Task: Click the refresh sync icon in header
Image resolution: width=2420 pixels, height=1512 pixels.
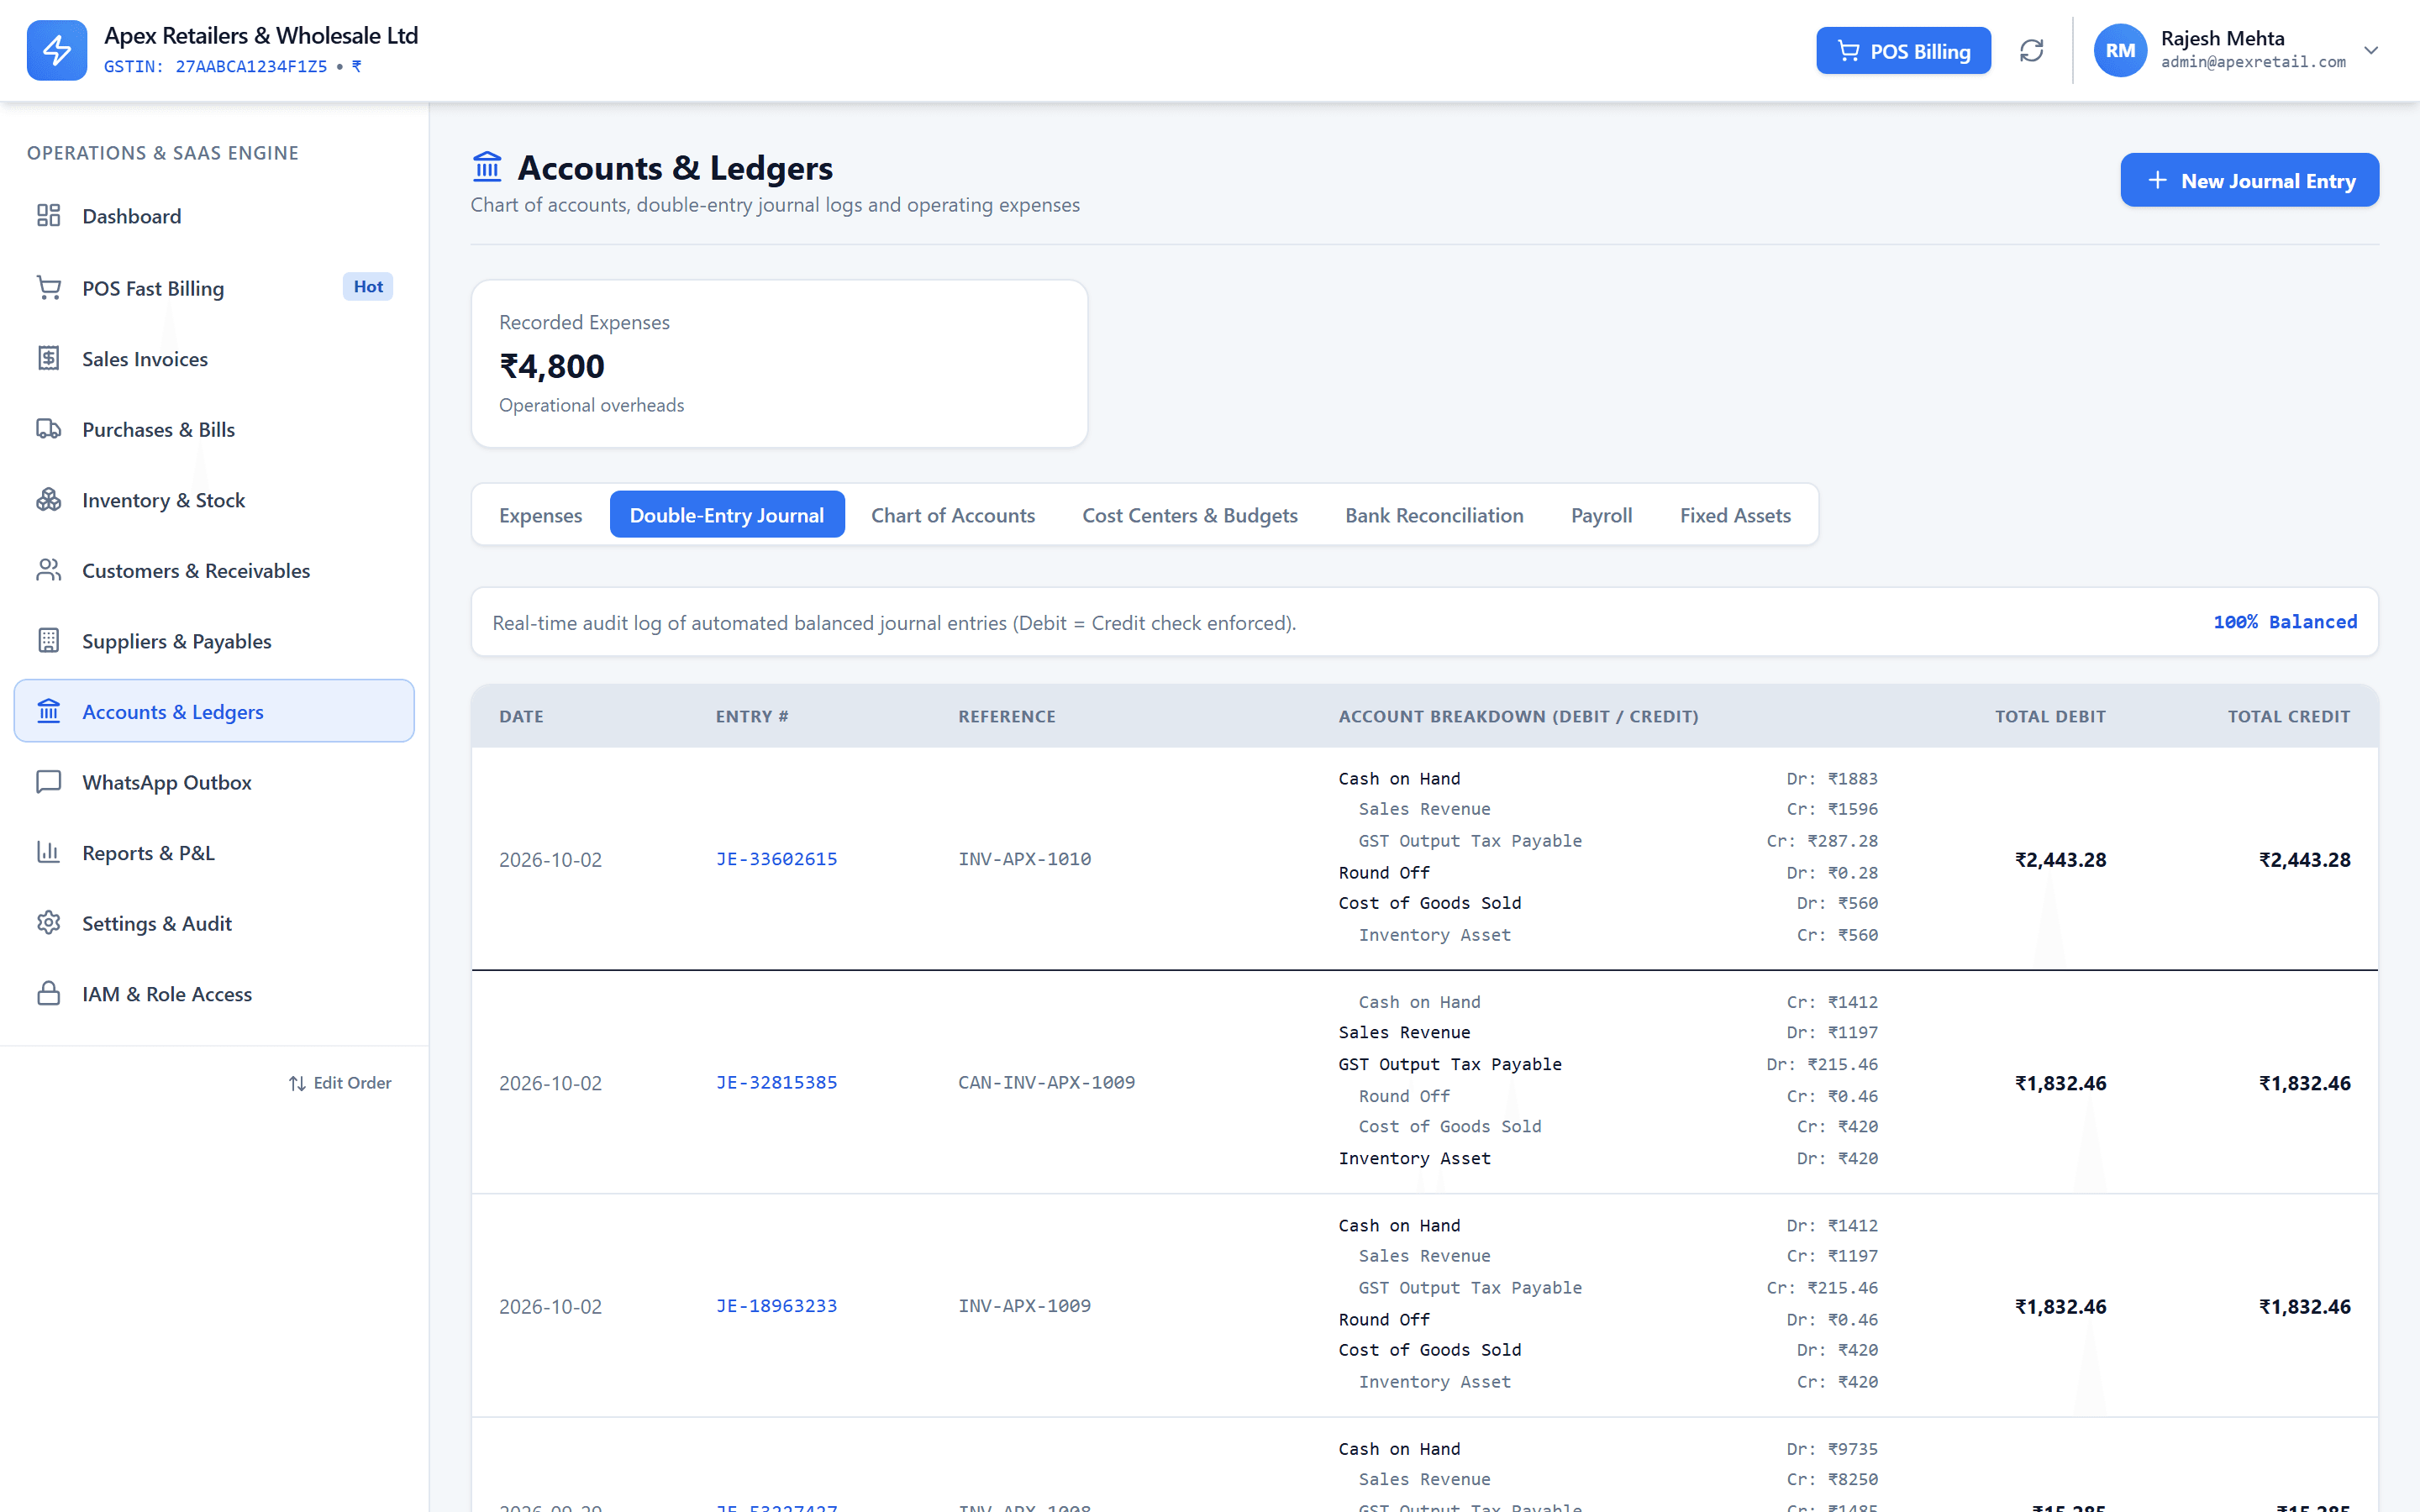Action: (x=2031, y=50)
